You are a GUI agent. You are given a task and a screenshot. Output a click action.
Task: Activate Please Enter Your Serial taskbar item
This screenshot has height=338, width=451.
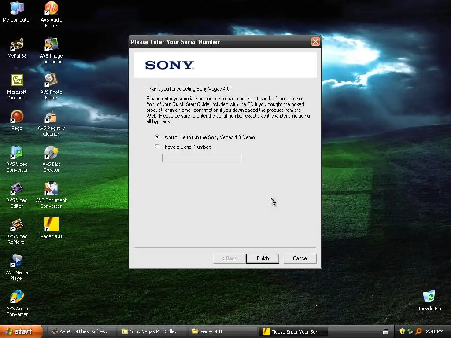click(x=293, y=332)
